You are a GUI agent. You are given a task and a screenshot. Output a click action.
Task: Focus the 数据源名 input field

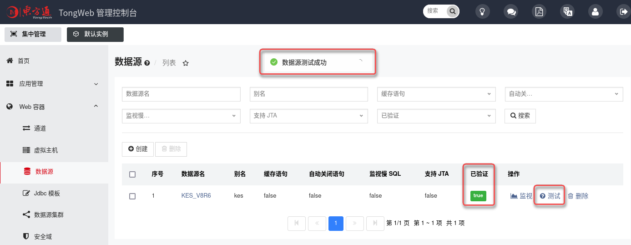181,94
